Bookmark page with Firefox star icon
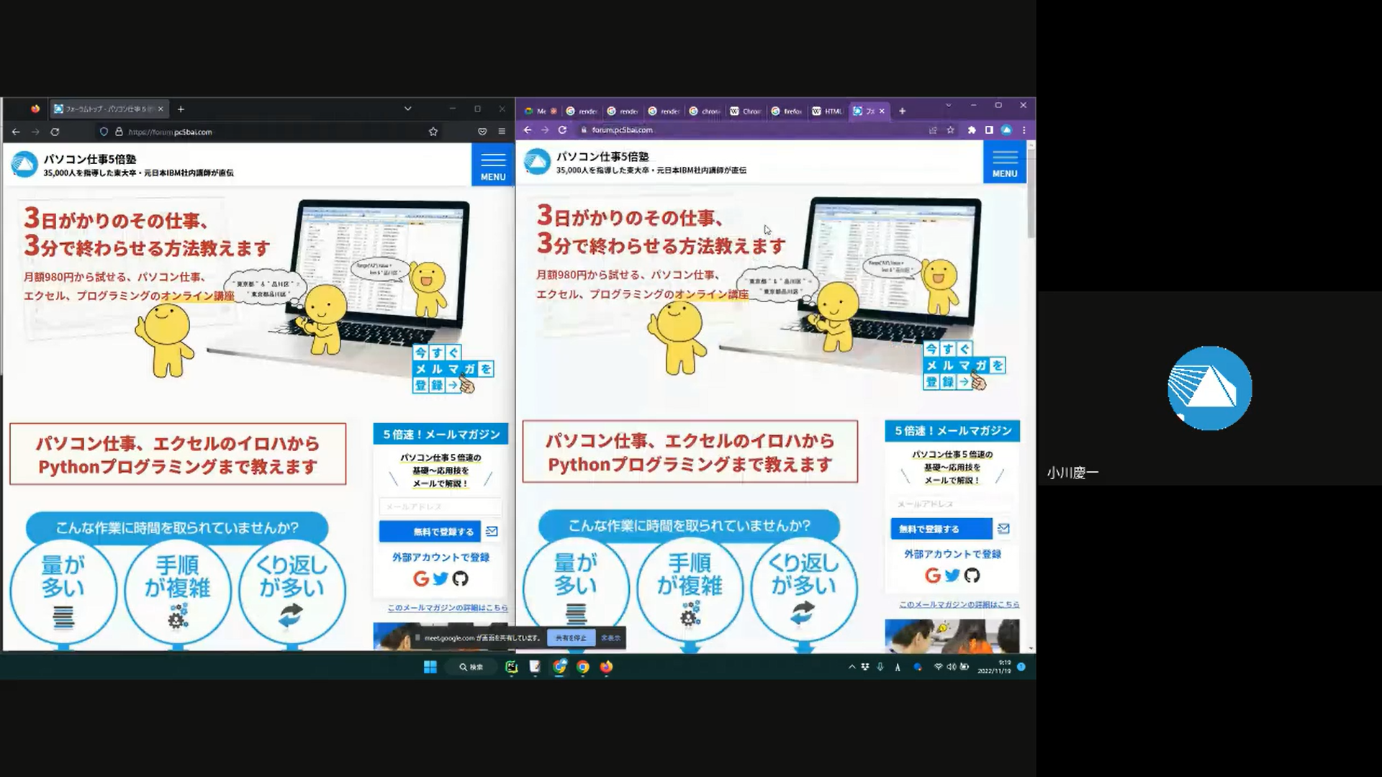Screen dimensions: 1382x777 click(x=433, y=132)
